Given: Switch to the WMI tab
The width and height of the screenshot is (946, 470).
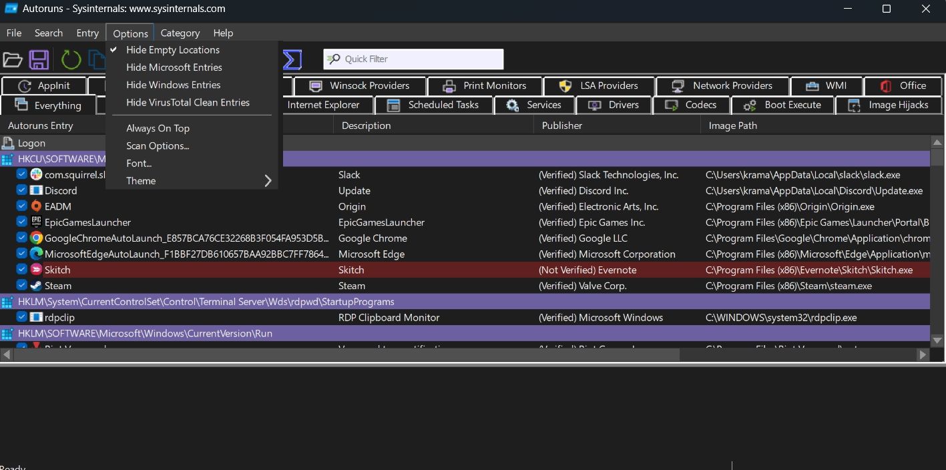Looking at the screenshot, I should point(826,86).
